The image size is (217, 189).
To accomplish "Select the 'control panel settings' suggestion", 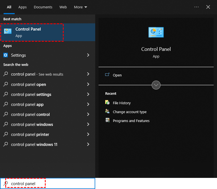I will [x=48, y=94].
